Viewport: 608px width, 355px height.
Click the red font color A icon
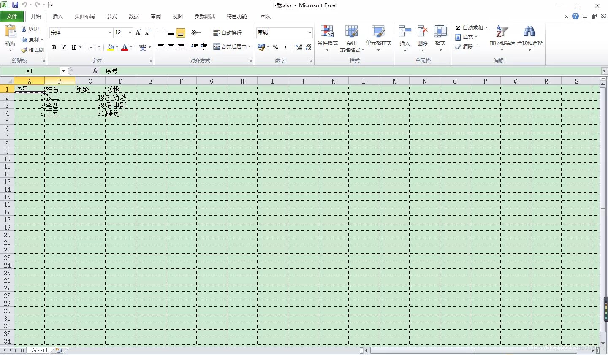click(x=125, y=47)
